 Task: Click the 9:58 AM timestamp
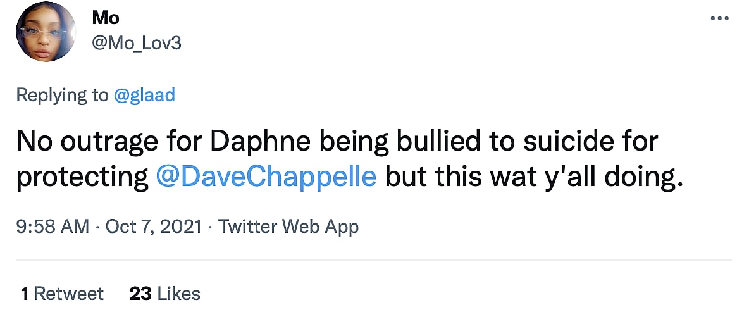[53, 227]
